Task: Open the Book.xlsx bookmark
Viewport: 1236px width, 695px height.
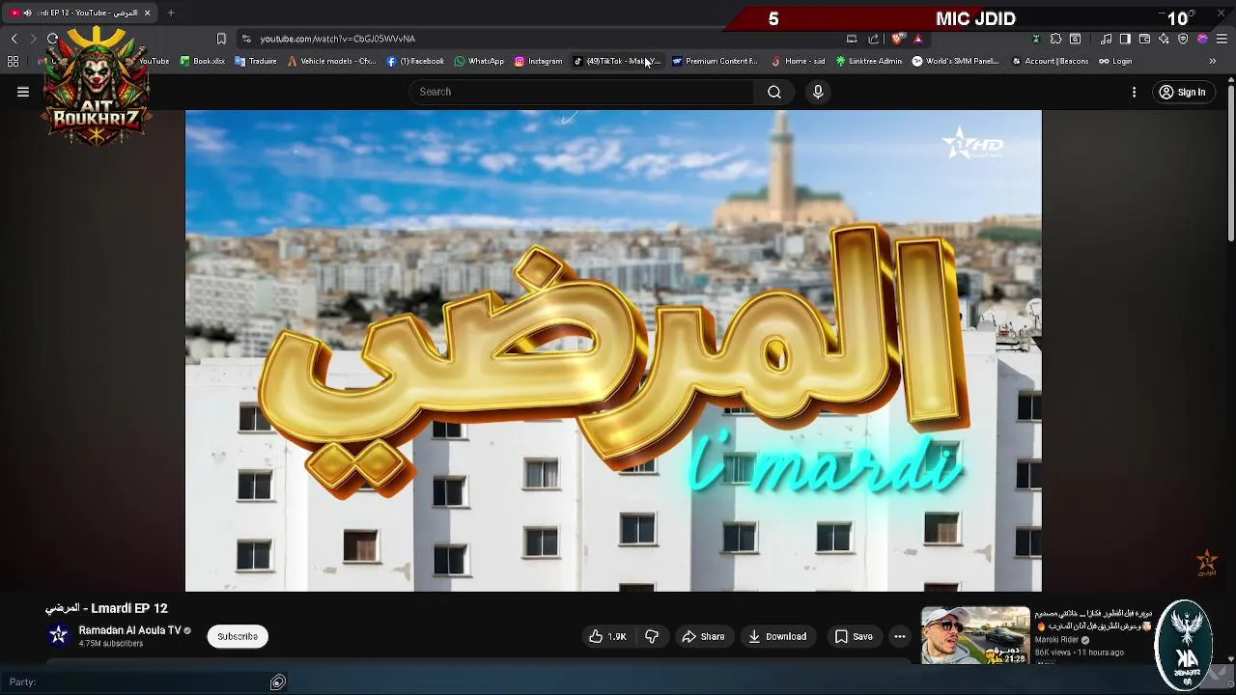Action: click(203, 61)
